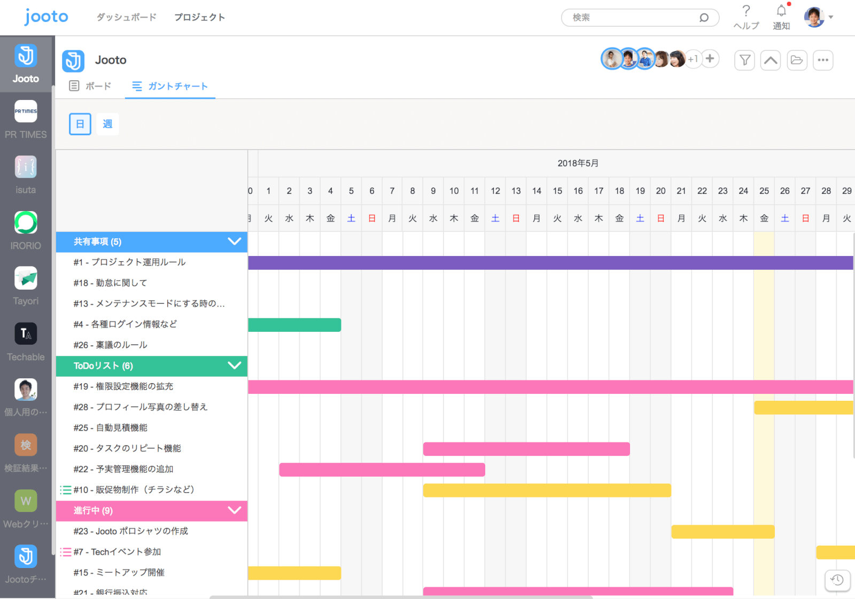Collapse the 共有事項 (5) list
This screenshot has width=855, height=599.
click(234, 242)
